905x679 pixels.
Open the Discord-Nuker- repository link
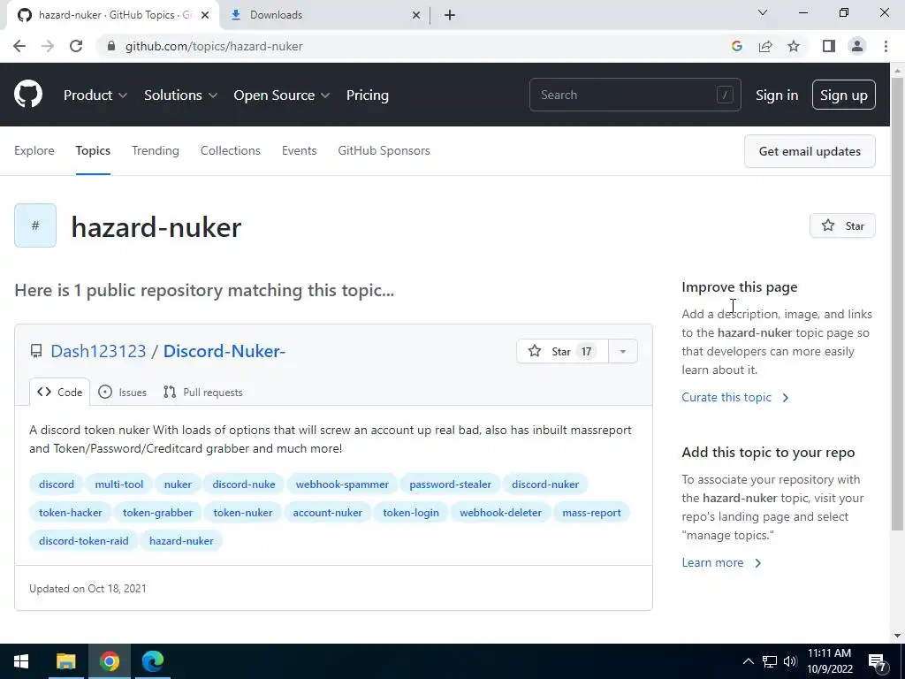tap(224, 351)
